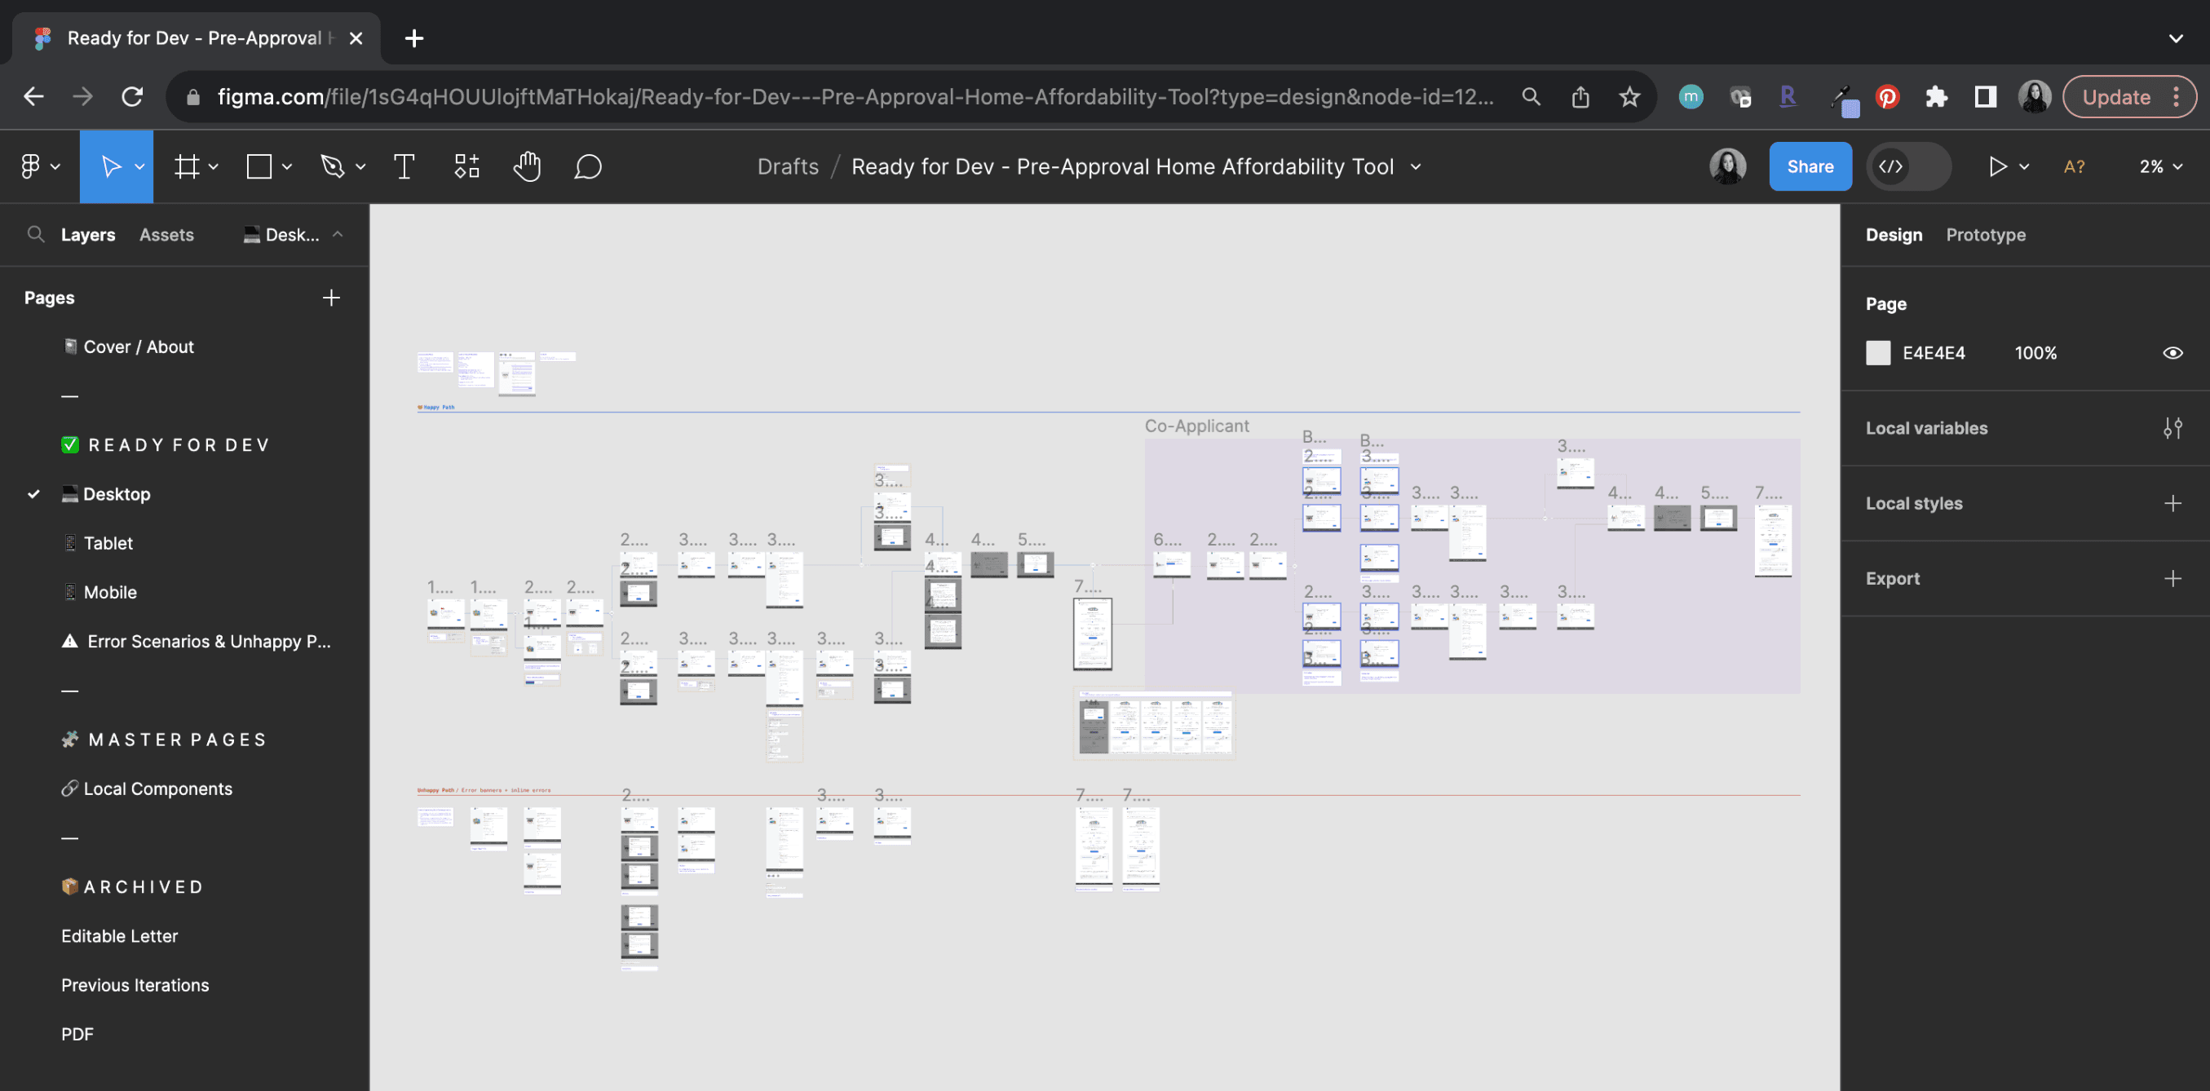Open the 2% zoom level dropdown
The image size is (2210, 1091).
(x=2159, y=166)
